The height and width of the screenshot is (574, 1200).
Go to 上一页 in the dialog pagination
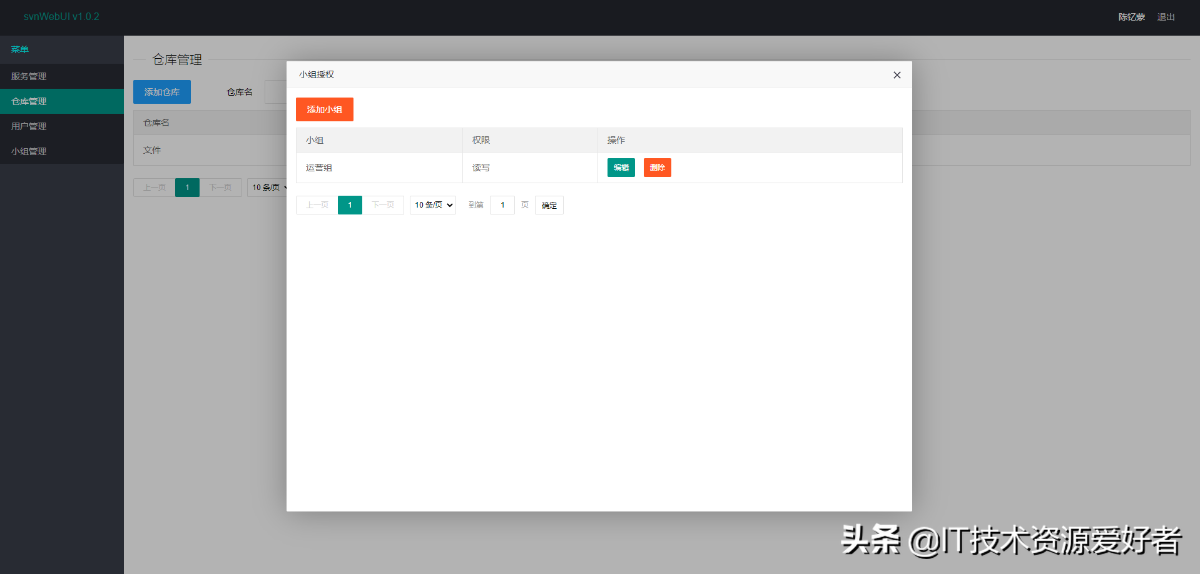point(317,205)
